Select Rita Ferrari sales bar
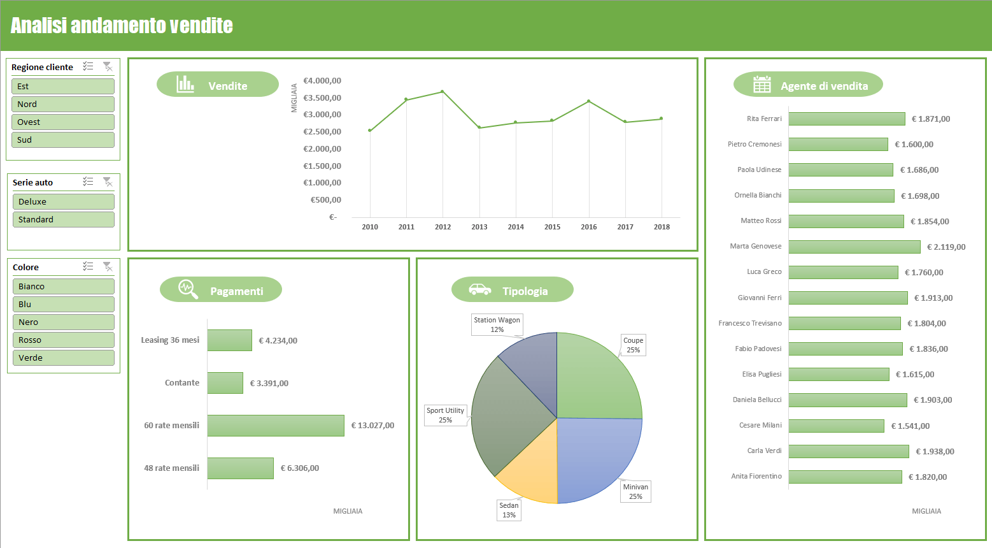 point(847,119)
